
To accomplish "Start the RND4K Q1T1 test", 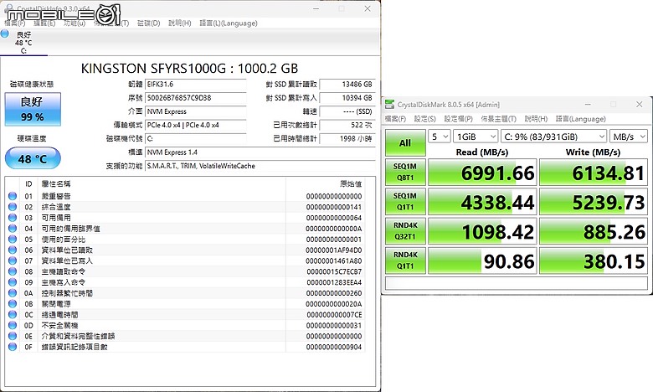I will [x=405, y=260].
